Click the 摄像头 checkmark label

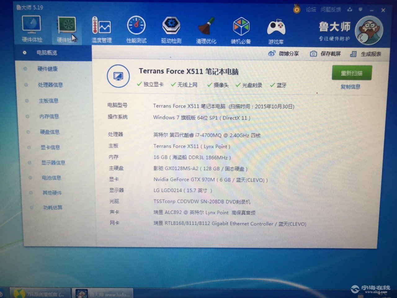(218, 85)
